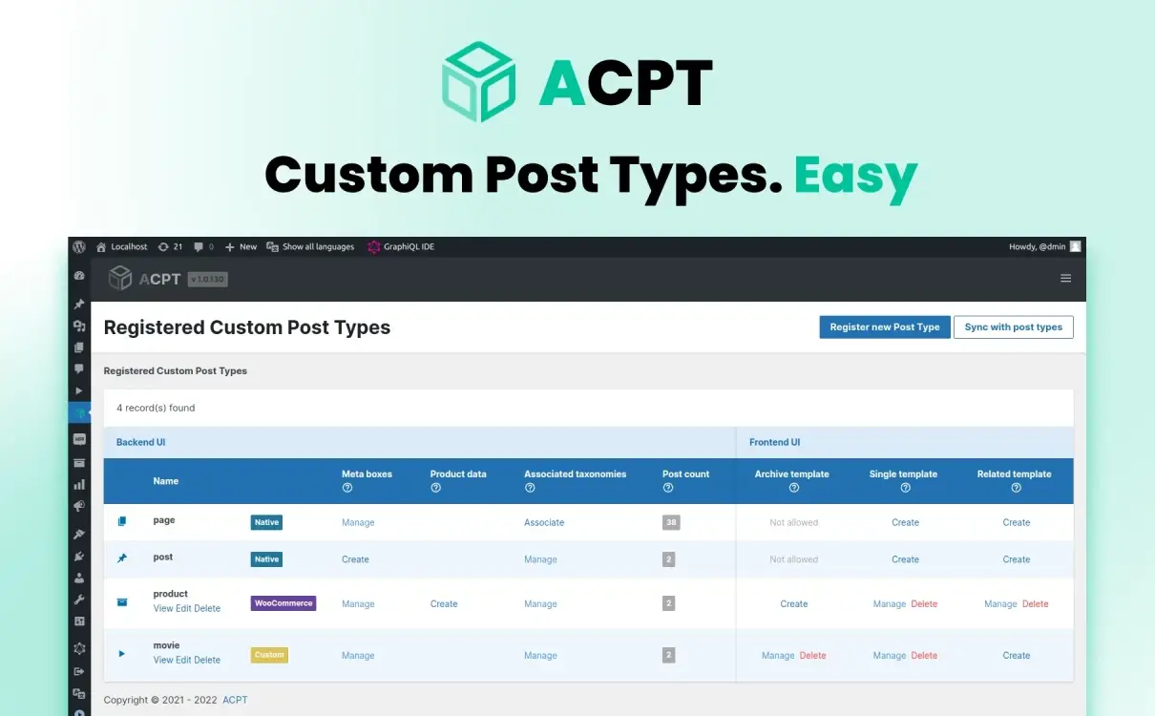
Task: Click the v 1.0.130 version badge
Action: point(207,279)
